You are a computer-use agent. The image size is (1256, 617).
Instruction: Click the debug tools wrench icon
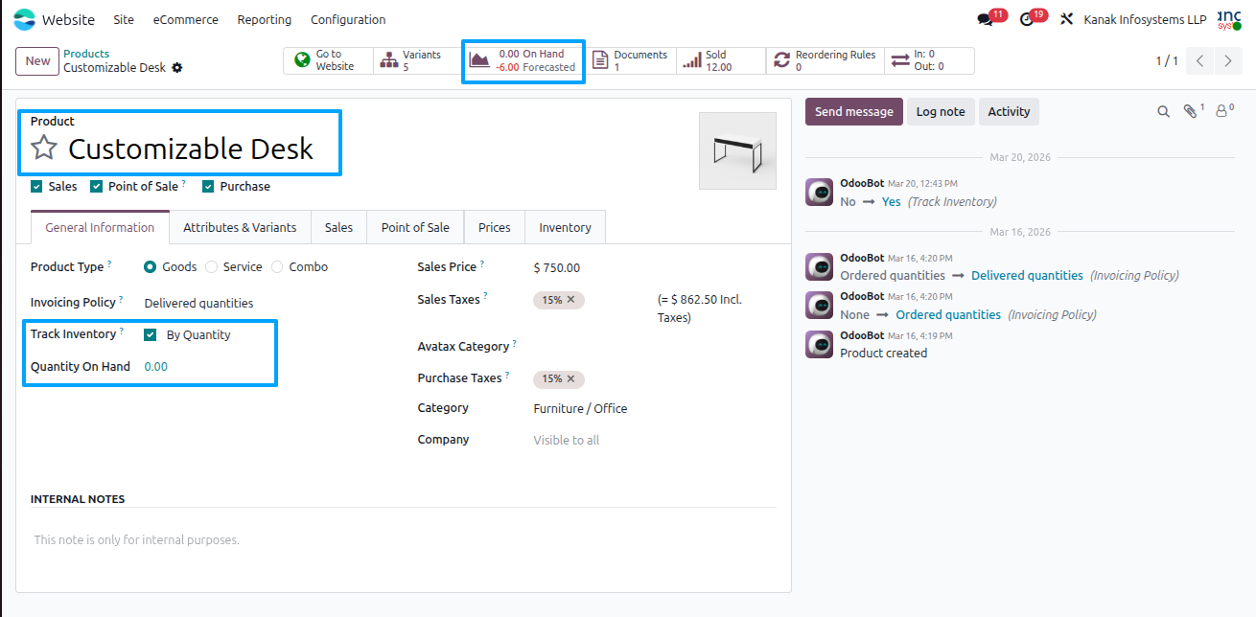point(1066,19)
